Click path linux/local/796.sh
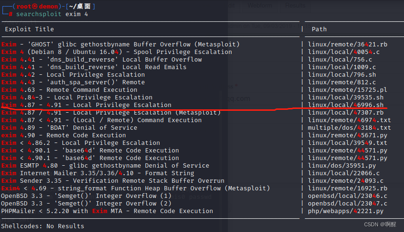The height and width of the screenshot is (232, 404). pos(342,75)
